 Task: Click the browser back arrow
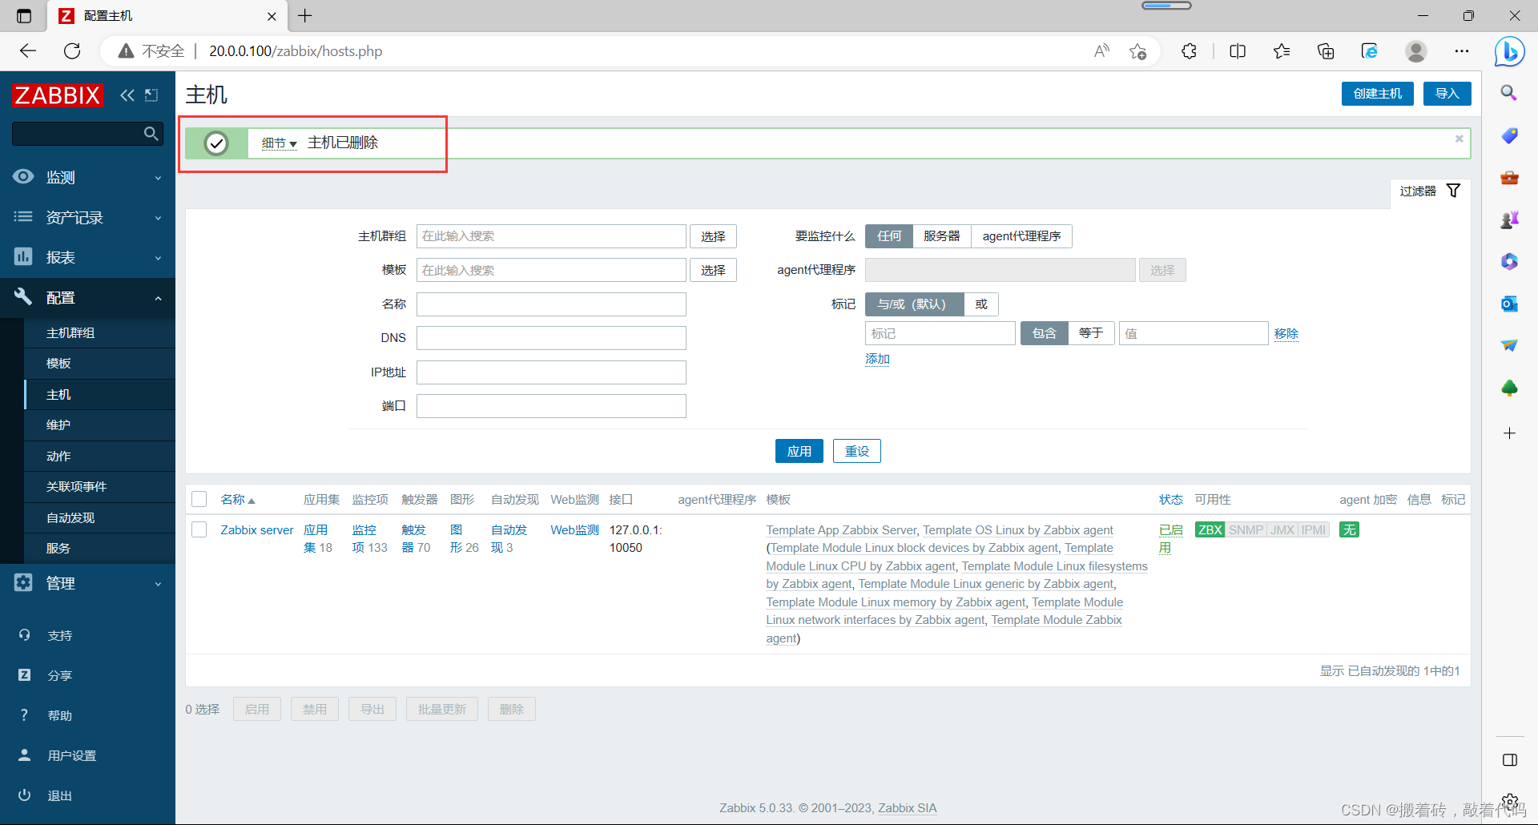tap(28, 51)
